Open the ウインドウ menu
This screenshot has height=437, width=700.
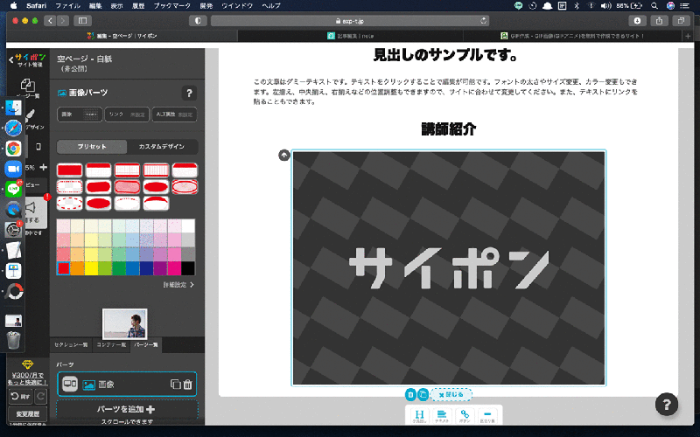(237, 6)
